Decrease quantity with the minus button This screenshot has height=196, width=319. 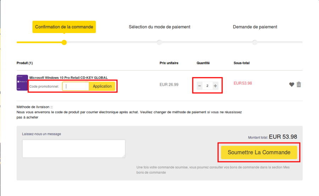tap(200, 86)
